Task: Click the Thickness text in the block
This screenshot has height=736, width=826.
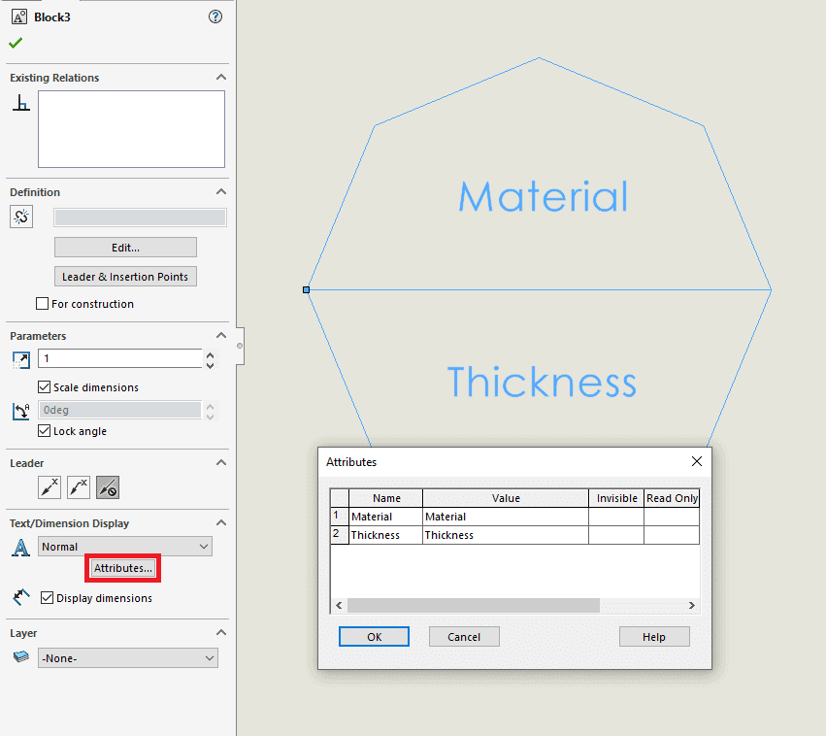Action: [542, 381]
